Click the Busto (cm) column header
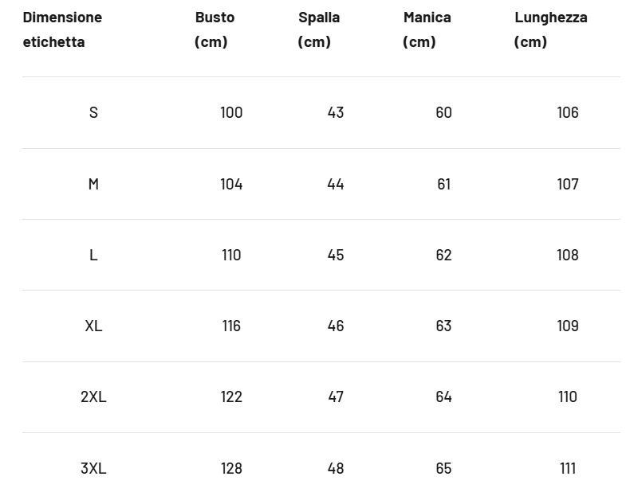630x492 pixels. (x=215, y=29)
